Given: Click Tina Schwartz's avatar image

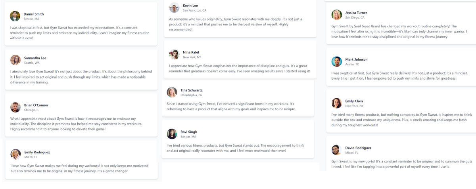Looking at the screenshot, I should (x=172, y=92).
